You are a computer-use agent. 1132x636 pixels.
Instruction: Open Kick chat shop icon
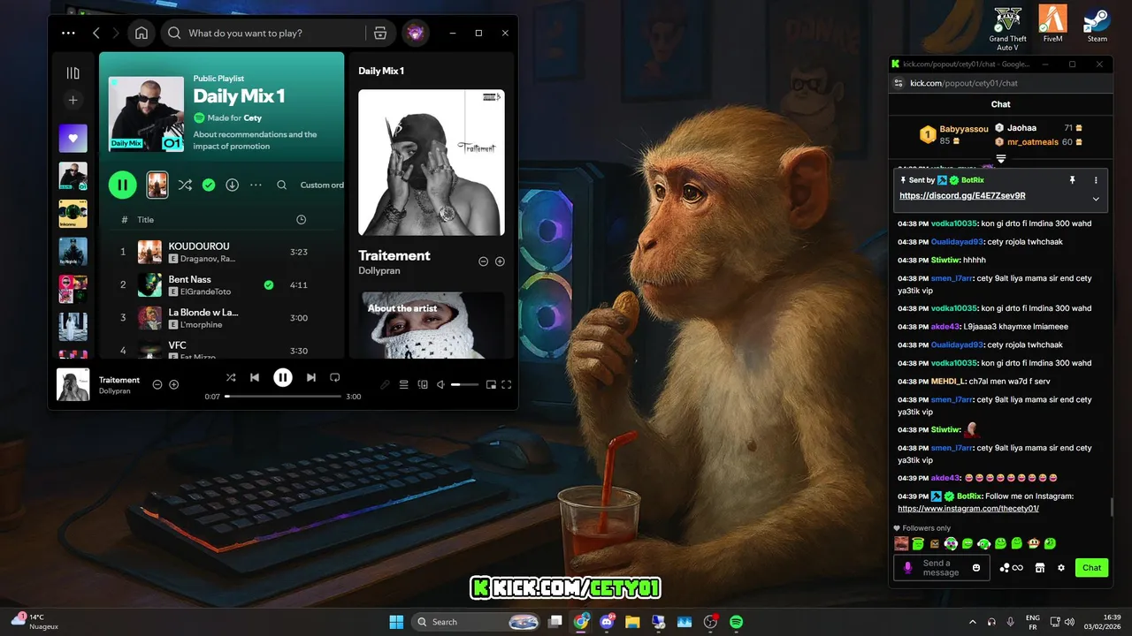click(1040, 568)
